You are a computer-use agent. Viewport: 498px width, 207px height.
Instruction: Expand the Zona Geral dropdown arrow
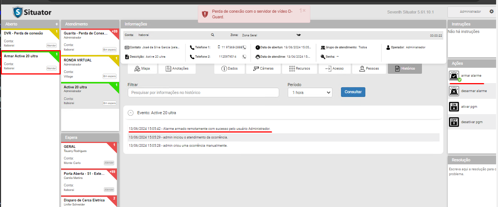tap(299, 35)
